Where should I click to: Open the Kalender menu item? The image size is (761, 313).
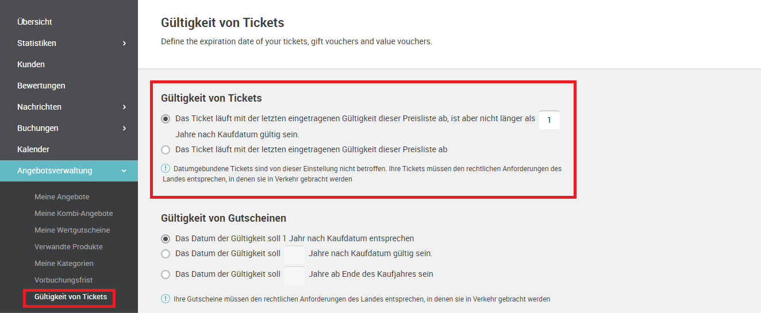click(33, 149)
